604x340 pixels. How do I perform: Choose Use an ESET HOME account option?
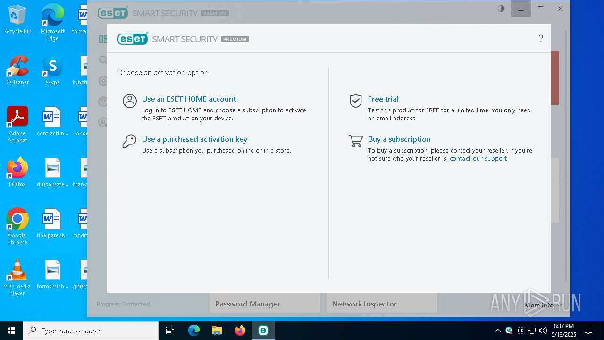[189, 99]
